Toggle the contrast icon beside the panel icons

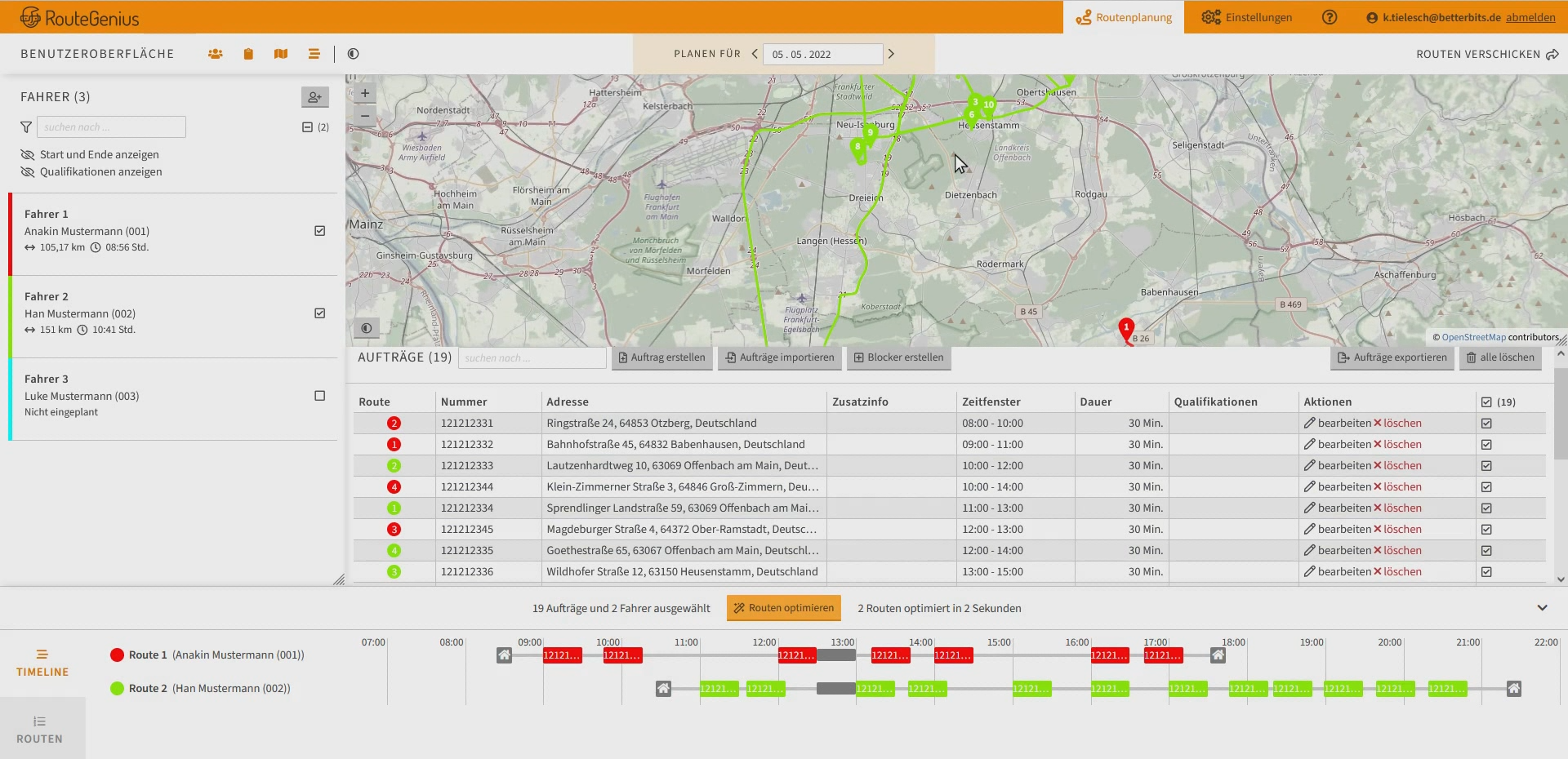pyautogui.click(x=353, y=53)
